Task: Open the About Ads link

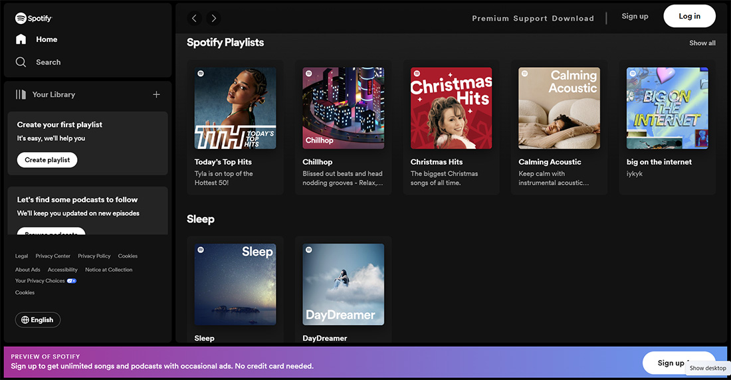Action: [x=27, y=270]
